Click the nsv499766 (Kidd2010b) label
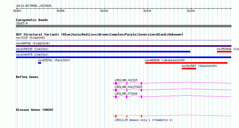Screen dimensions: 239x128 tap(33, 43)
